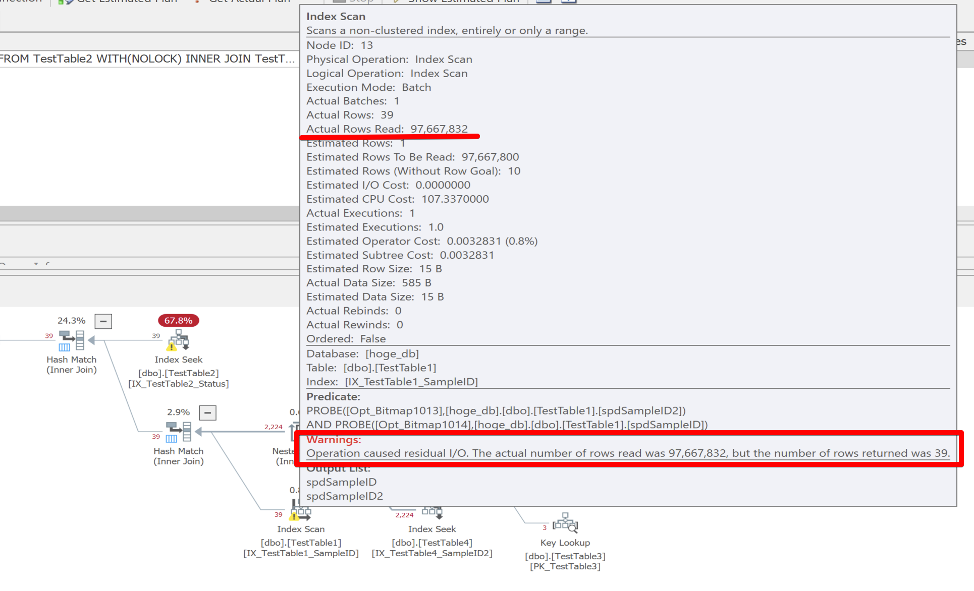Select the Index Seek icon for TestTable2

(x=179, y=340)
